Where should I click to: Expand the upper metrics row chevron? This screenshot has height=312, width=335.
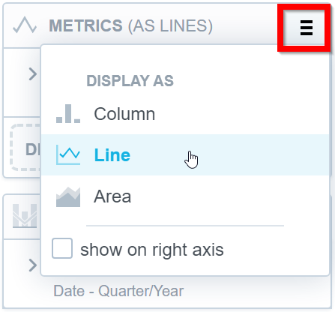tap(33, 74)
